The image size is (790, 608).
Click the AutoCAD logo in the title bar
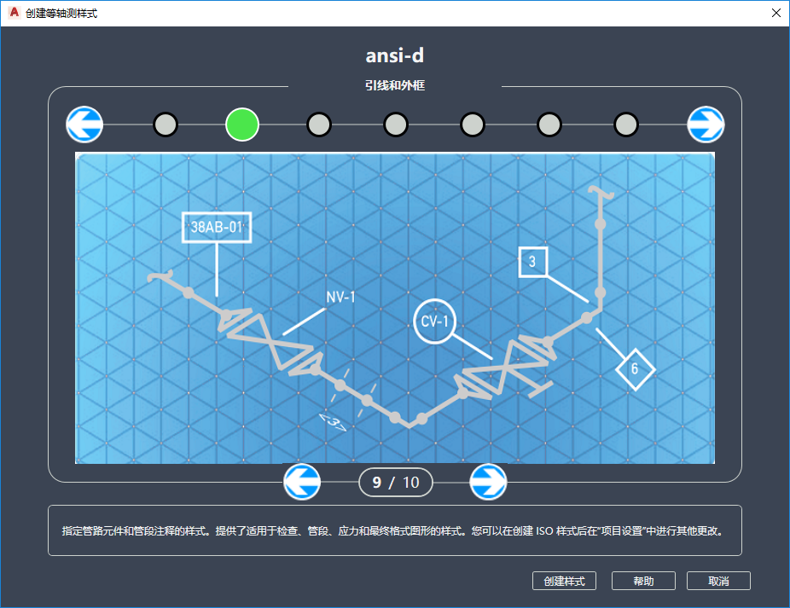point(15,13)
